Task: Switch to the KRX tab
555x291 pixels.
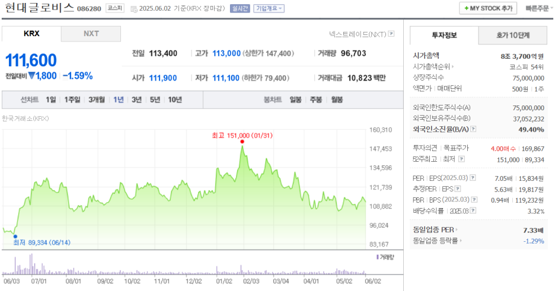Action: tap(31, 34)
